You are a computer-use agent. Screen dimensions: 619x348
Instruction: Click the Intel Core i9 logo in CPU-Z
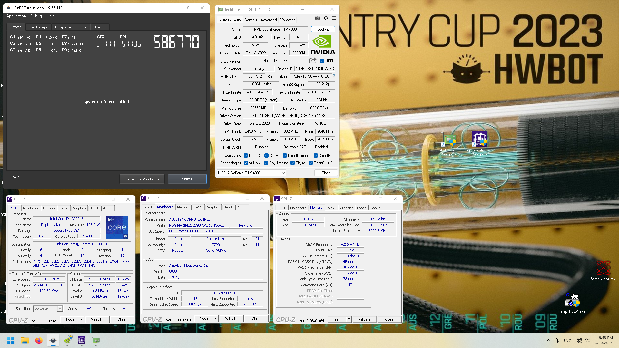click(x=117, y=227)
